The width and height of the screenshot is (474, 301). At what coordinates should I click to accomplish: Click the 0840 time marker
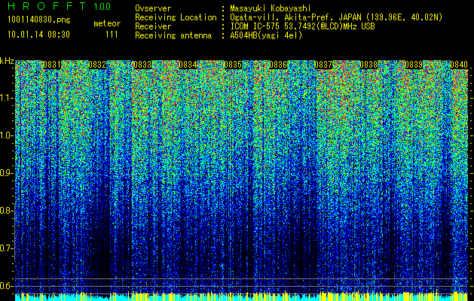pos(459,65)
